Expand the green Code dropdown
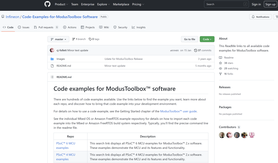 207,39
